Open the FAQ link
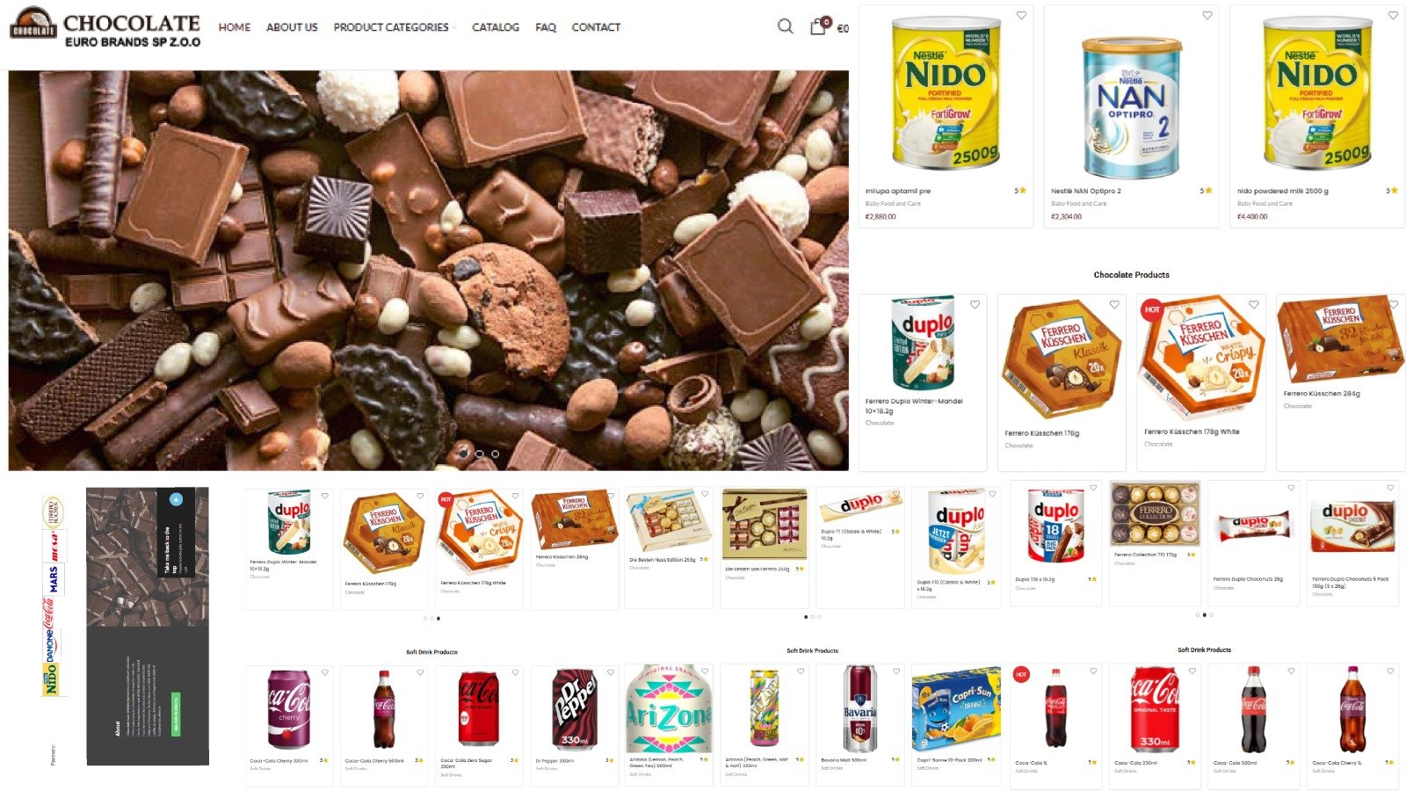The image size is (1406, 791). tap(546, 27)
